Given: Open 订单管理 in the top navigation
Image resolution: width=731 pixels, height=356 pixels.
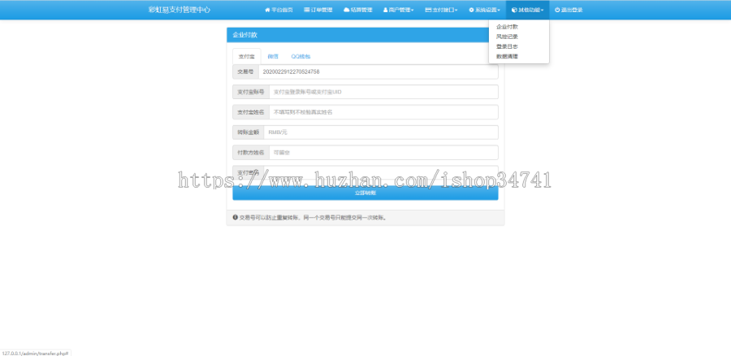Looking at the screenshot, I should pos(318,10).
